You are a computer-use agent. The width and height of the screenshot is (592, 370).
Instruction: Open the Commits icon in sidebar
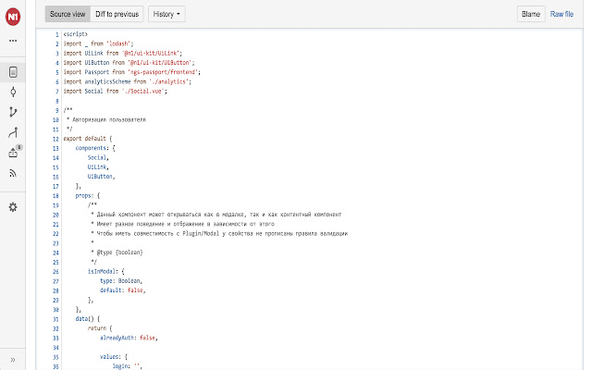click(13, 92)
